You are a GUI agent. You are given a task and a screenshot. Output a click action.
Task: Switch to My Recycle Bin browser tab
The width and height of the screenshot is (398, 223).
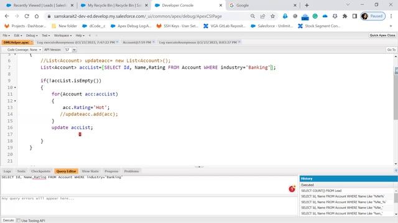coord(114,6)
